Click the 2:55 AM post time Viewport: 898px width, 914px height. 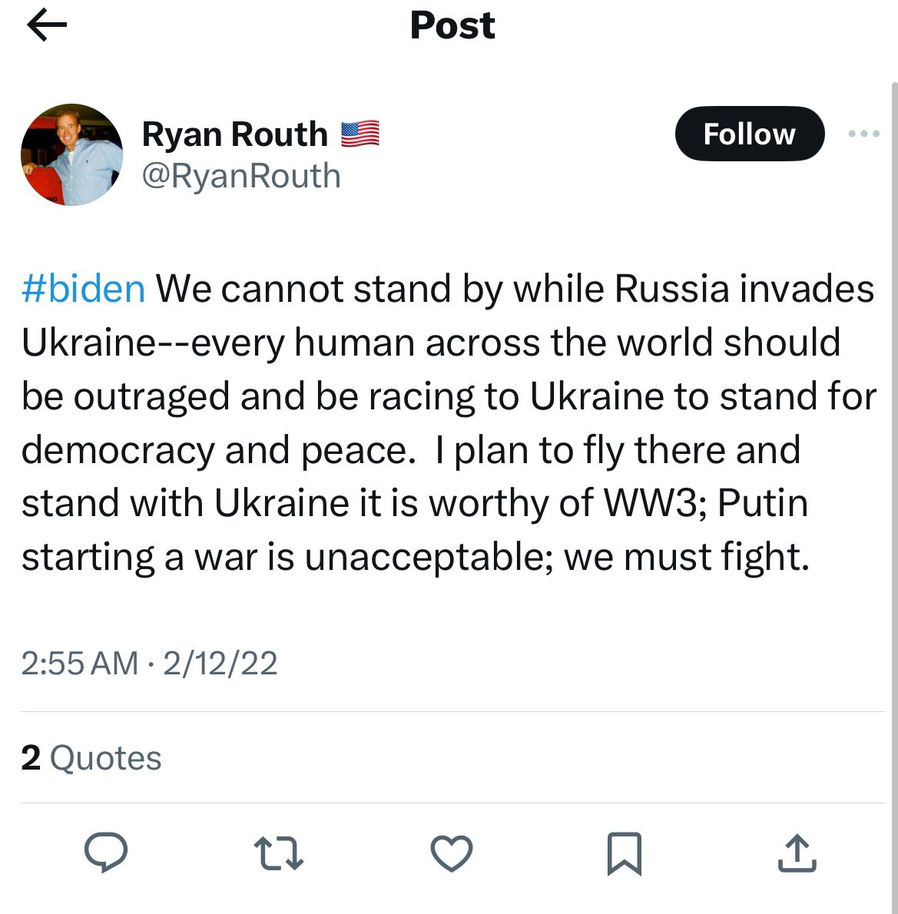[x=79, y=664]
